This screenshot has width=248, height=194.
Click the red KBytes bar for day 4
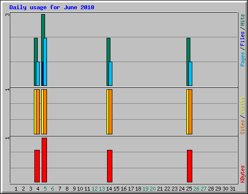pyautogui.click(x=37, y=166)
